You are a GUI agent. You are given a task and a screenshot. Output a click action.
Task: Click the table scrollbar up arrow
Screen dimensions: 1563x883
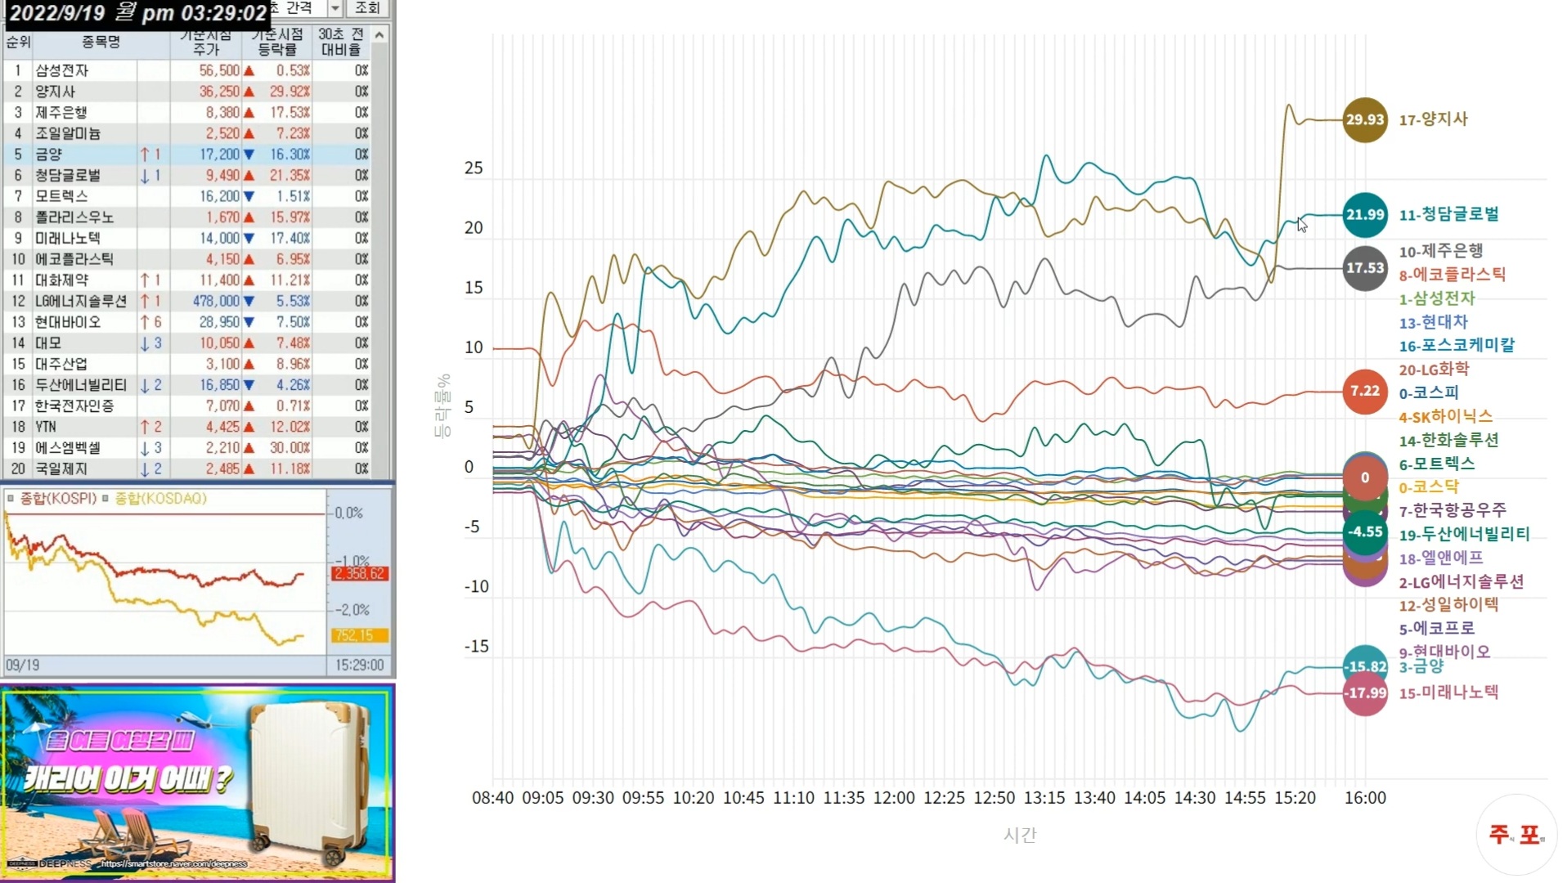[x=380, y=34]
